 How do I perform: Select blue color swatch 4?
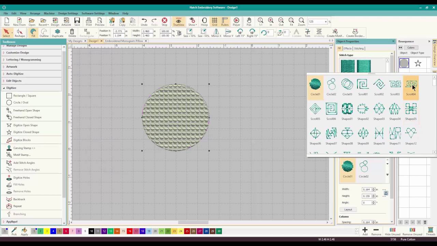(x=53, y=231)
